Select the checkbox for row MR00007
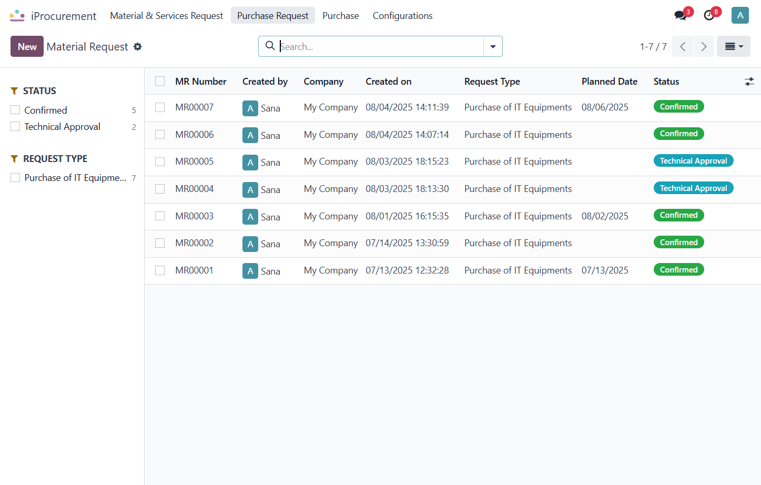Viewport: 761px width, 485px height. (160, 107)
